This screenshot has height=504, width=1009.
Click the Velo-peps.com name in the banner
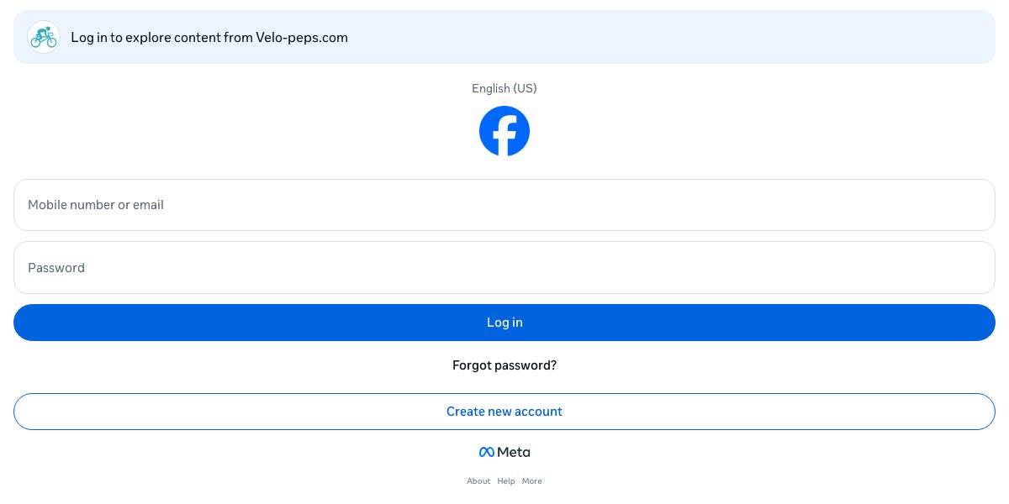coord(302,37)
